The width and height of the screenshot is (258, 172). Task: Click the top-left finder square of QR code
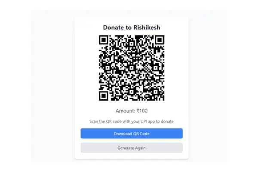[104, 40]
